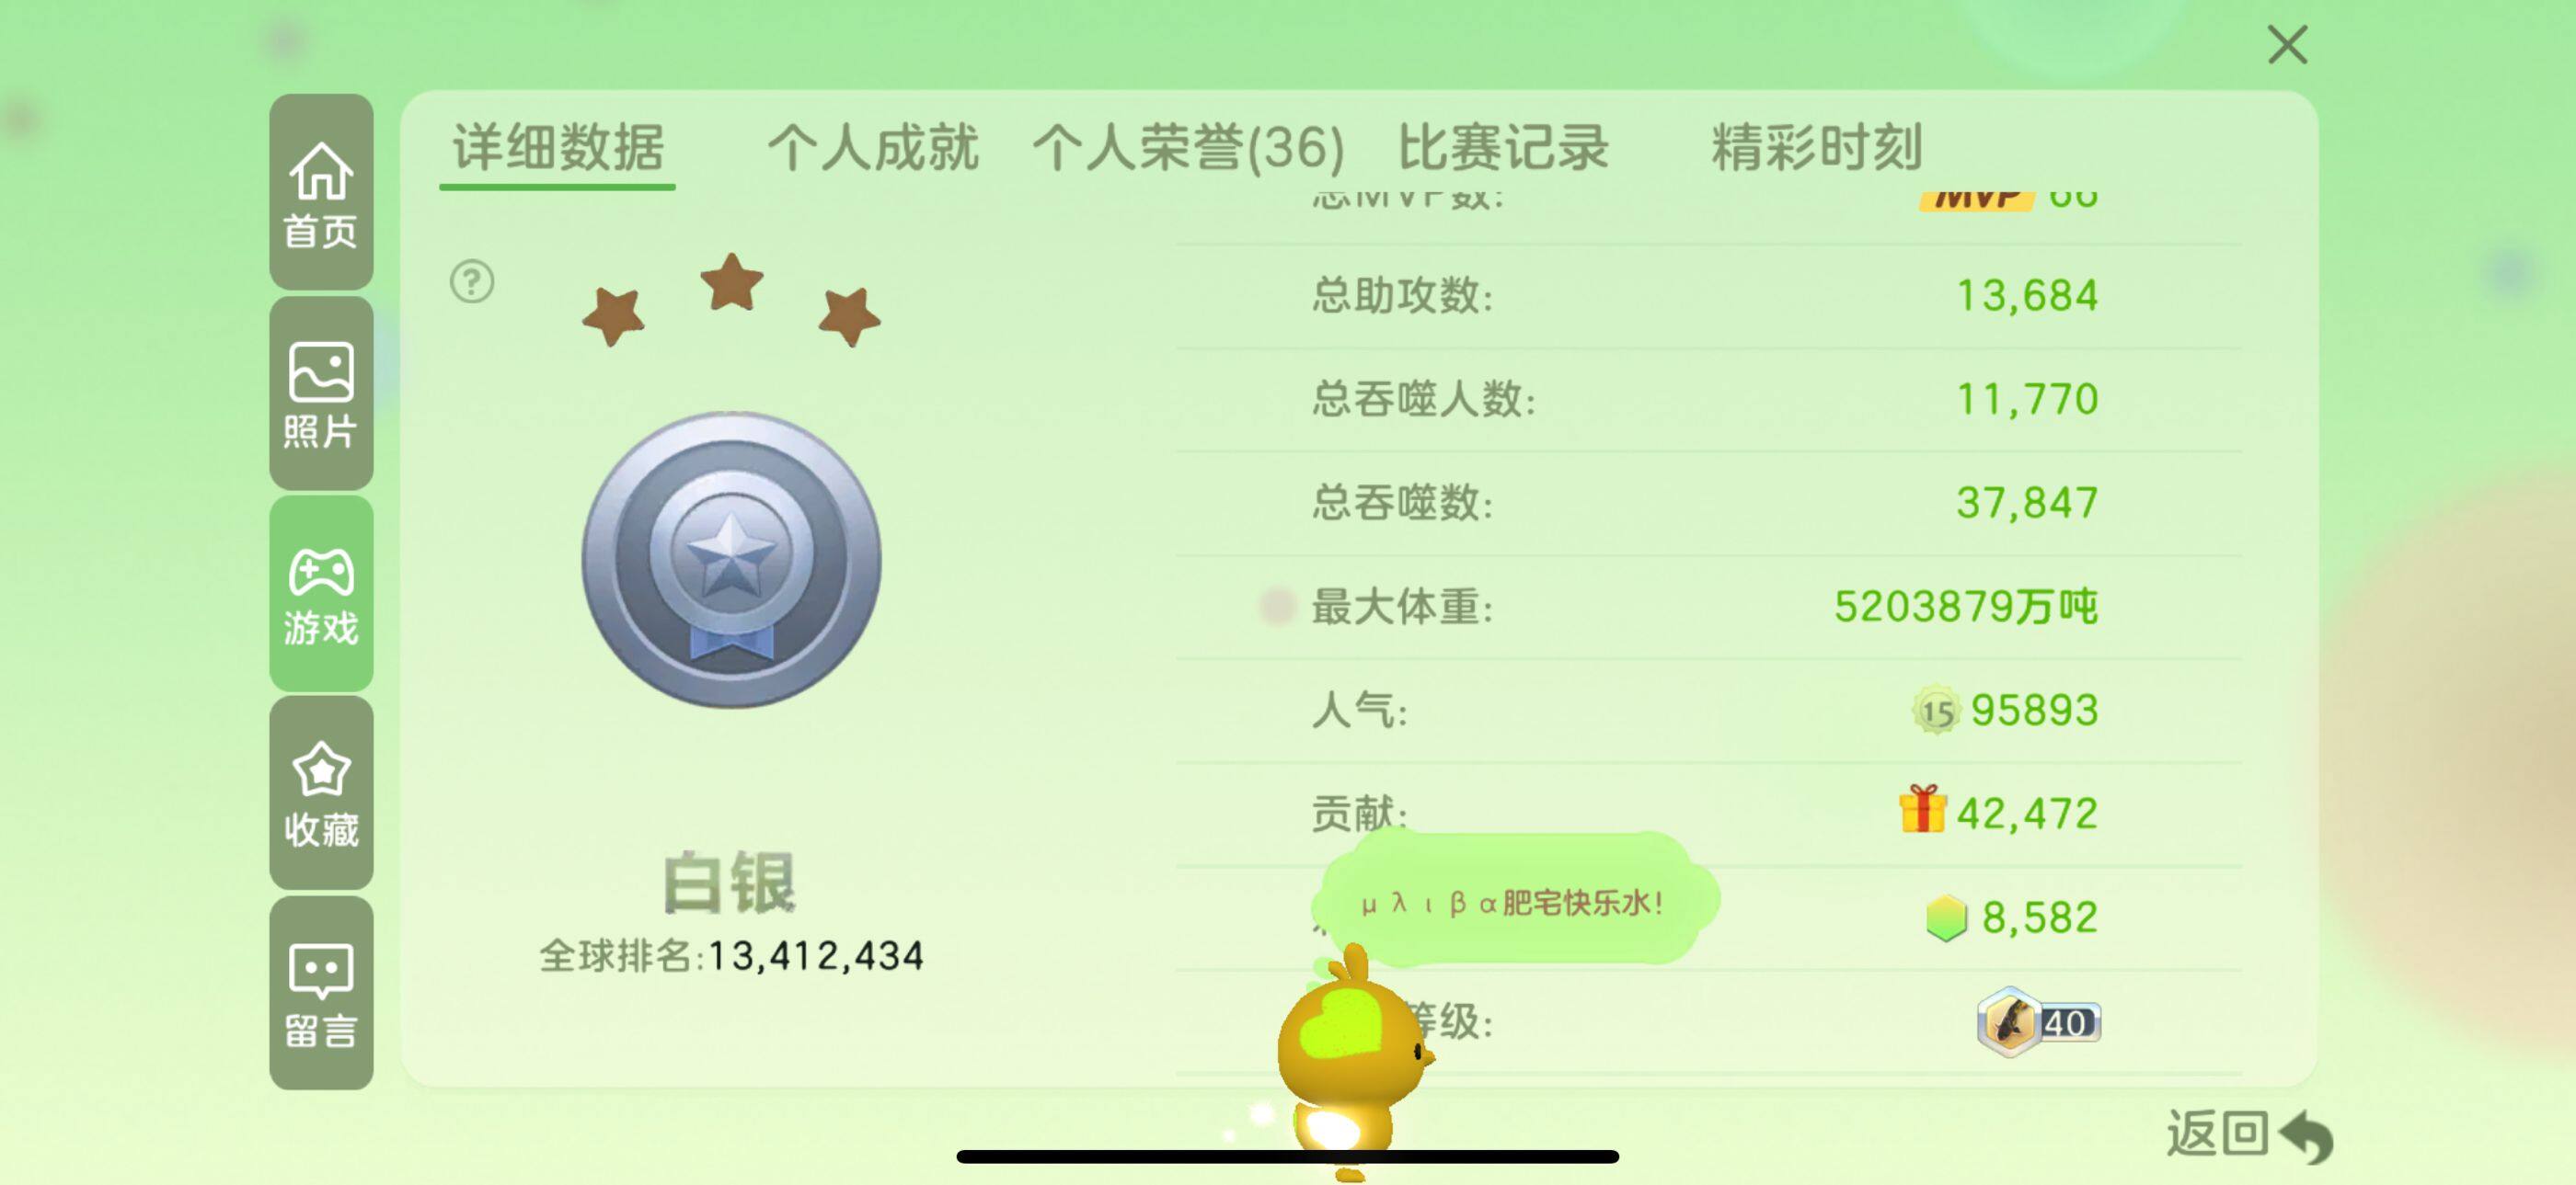Open the 收藏 favorites sidebar icon

(x=321, y=793)
